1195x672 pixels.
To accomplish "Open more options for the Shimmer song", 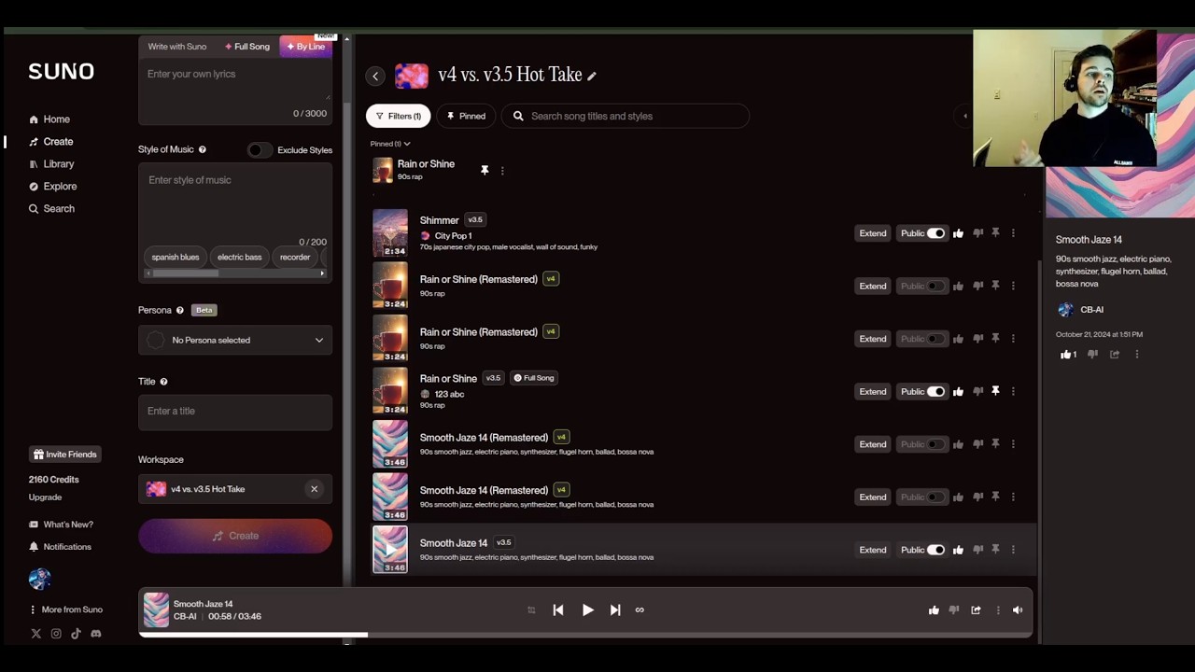I will 1013,233.
